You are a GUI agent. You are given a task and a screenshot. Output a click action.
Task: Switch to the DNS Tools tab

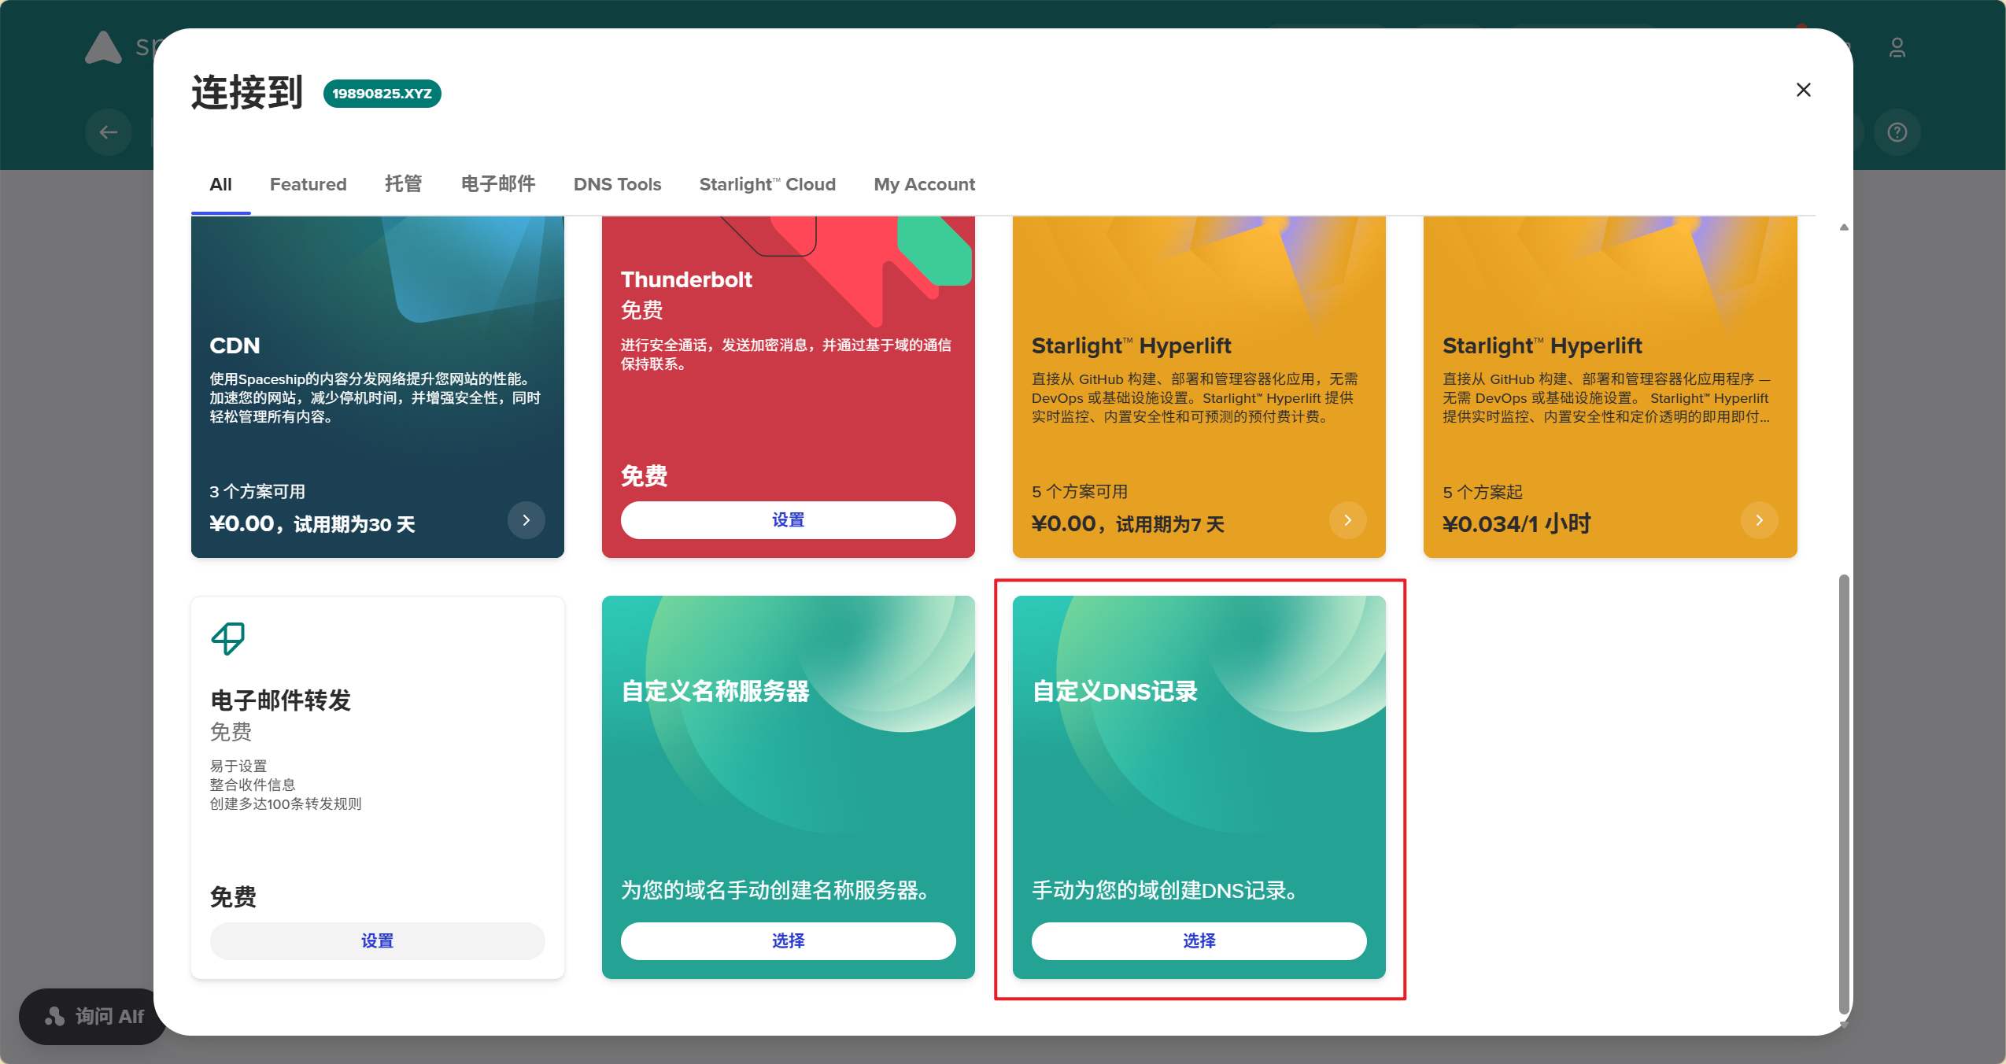pyautogui.click(x=617, y=184)
